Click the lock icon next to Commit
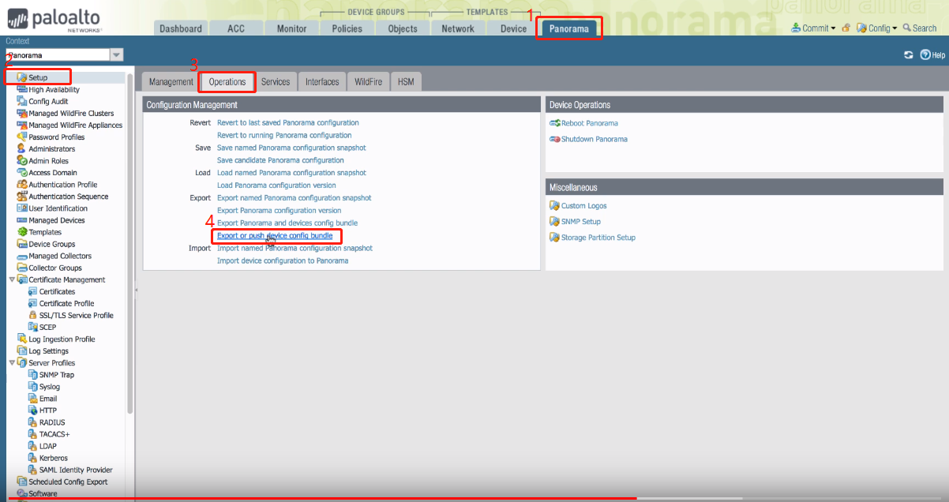This screenshot has width=949, height=502. [846, 28]
